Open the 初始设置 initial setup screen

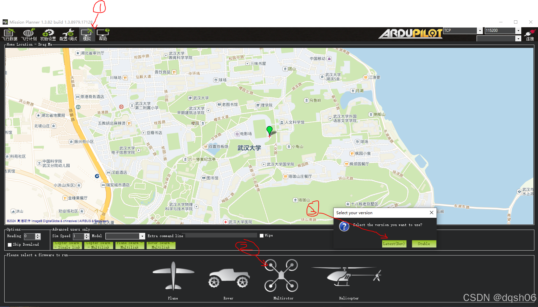(x=48, y=34)
